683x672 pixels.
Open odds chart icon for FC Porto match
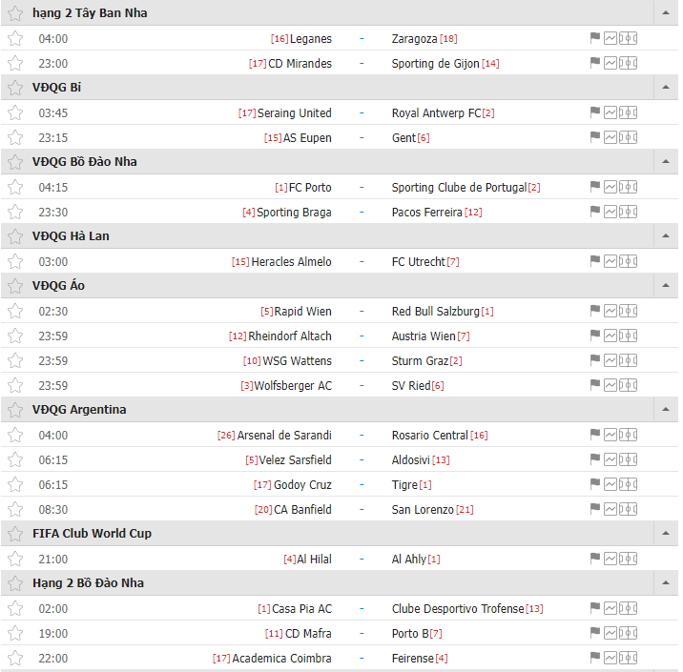611,187
